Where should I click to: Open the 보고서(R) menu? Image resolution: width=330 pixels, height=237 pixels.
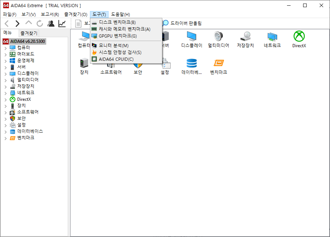pyautogui.click(x=50, y=15)
